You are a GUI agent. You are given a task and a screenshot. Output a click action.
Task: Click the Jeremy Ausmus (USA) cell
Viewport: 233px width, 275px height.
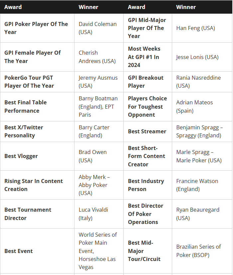[98, 82]
